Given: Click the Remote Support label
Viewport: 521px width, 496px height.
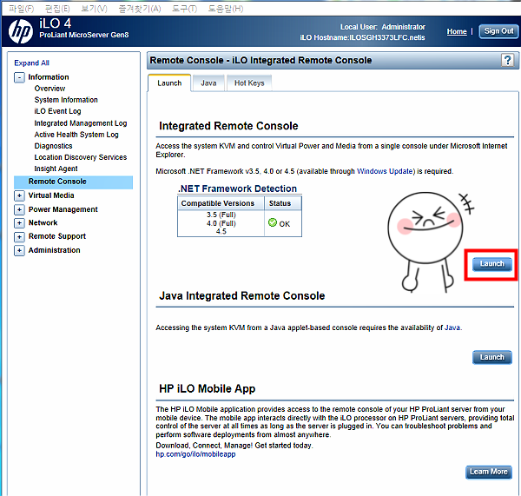Looking at the screenshot, I should pyautogui.click(x=57, y=236).
